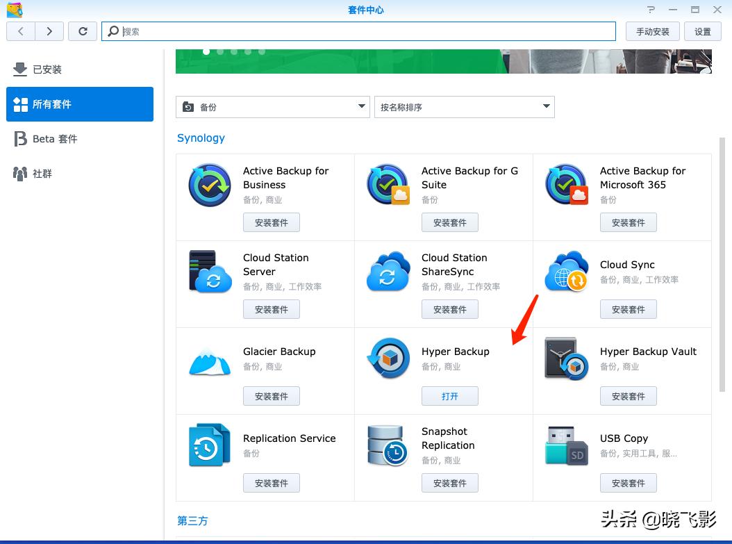Open the 社群 community section
732x544 pixels.
[x=80, y=173]
